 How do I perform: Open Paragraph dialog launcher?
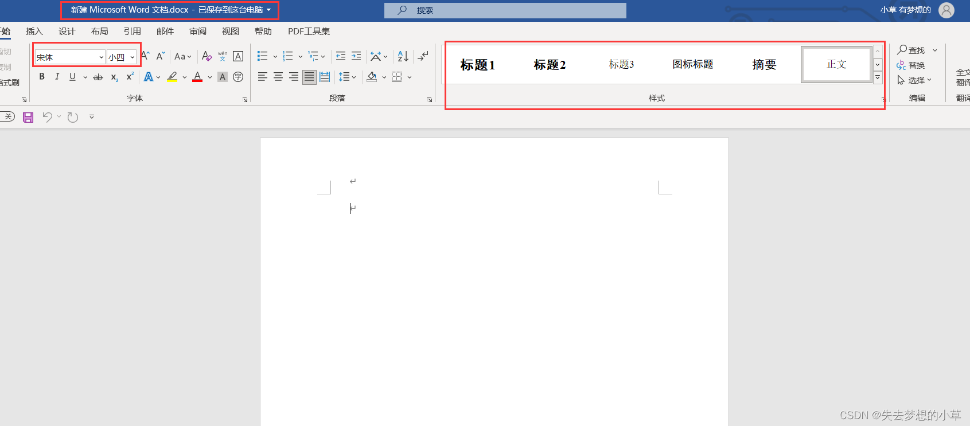coord(430,100)
